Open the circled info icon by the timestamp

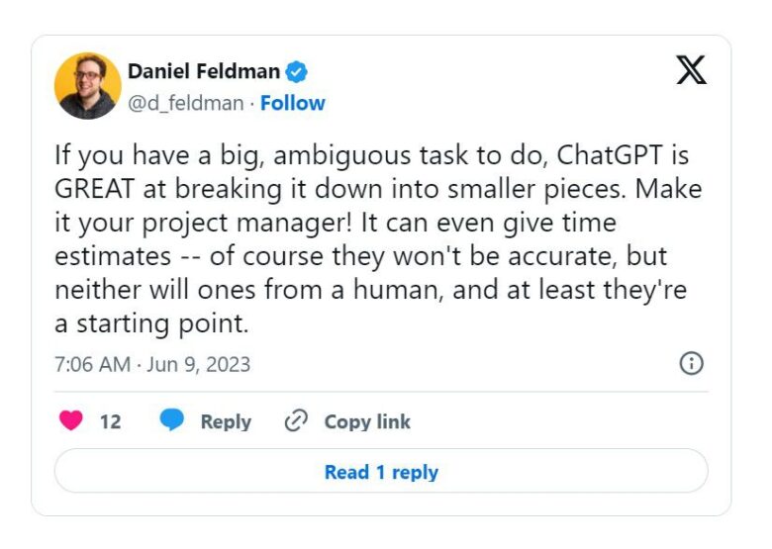click(691, 363)
